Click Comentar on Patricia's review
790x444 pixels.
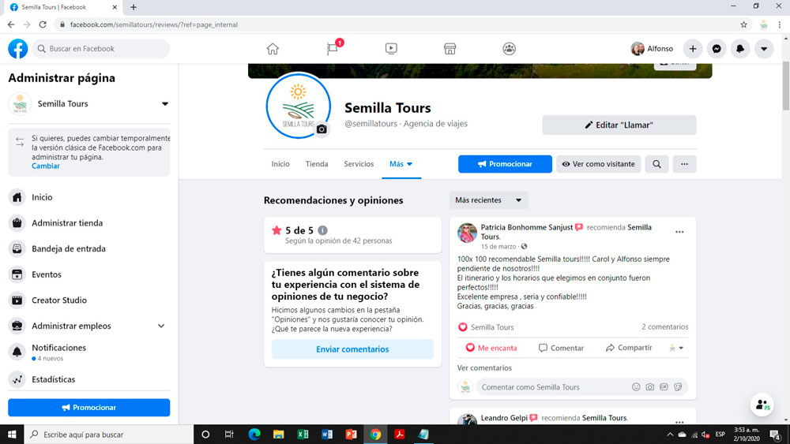(x=561, y=348)
